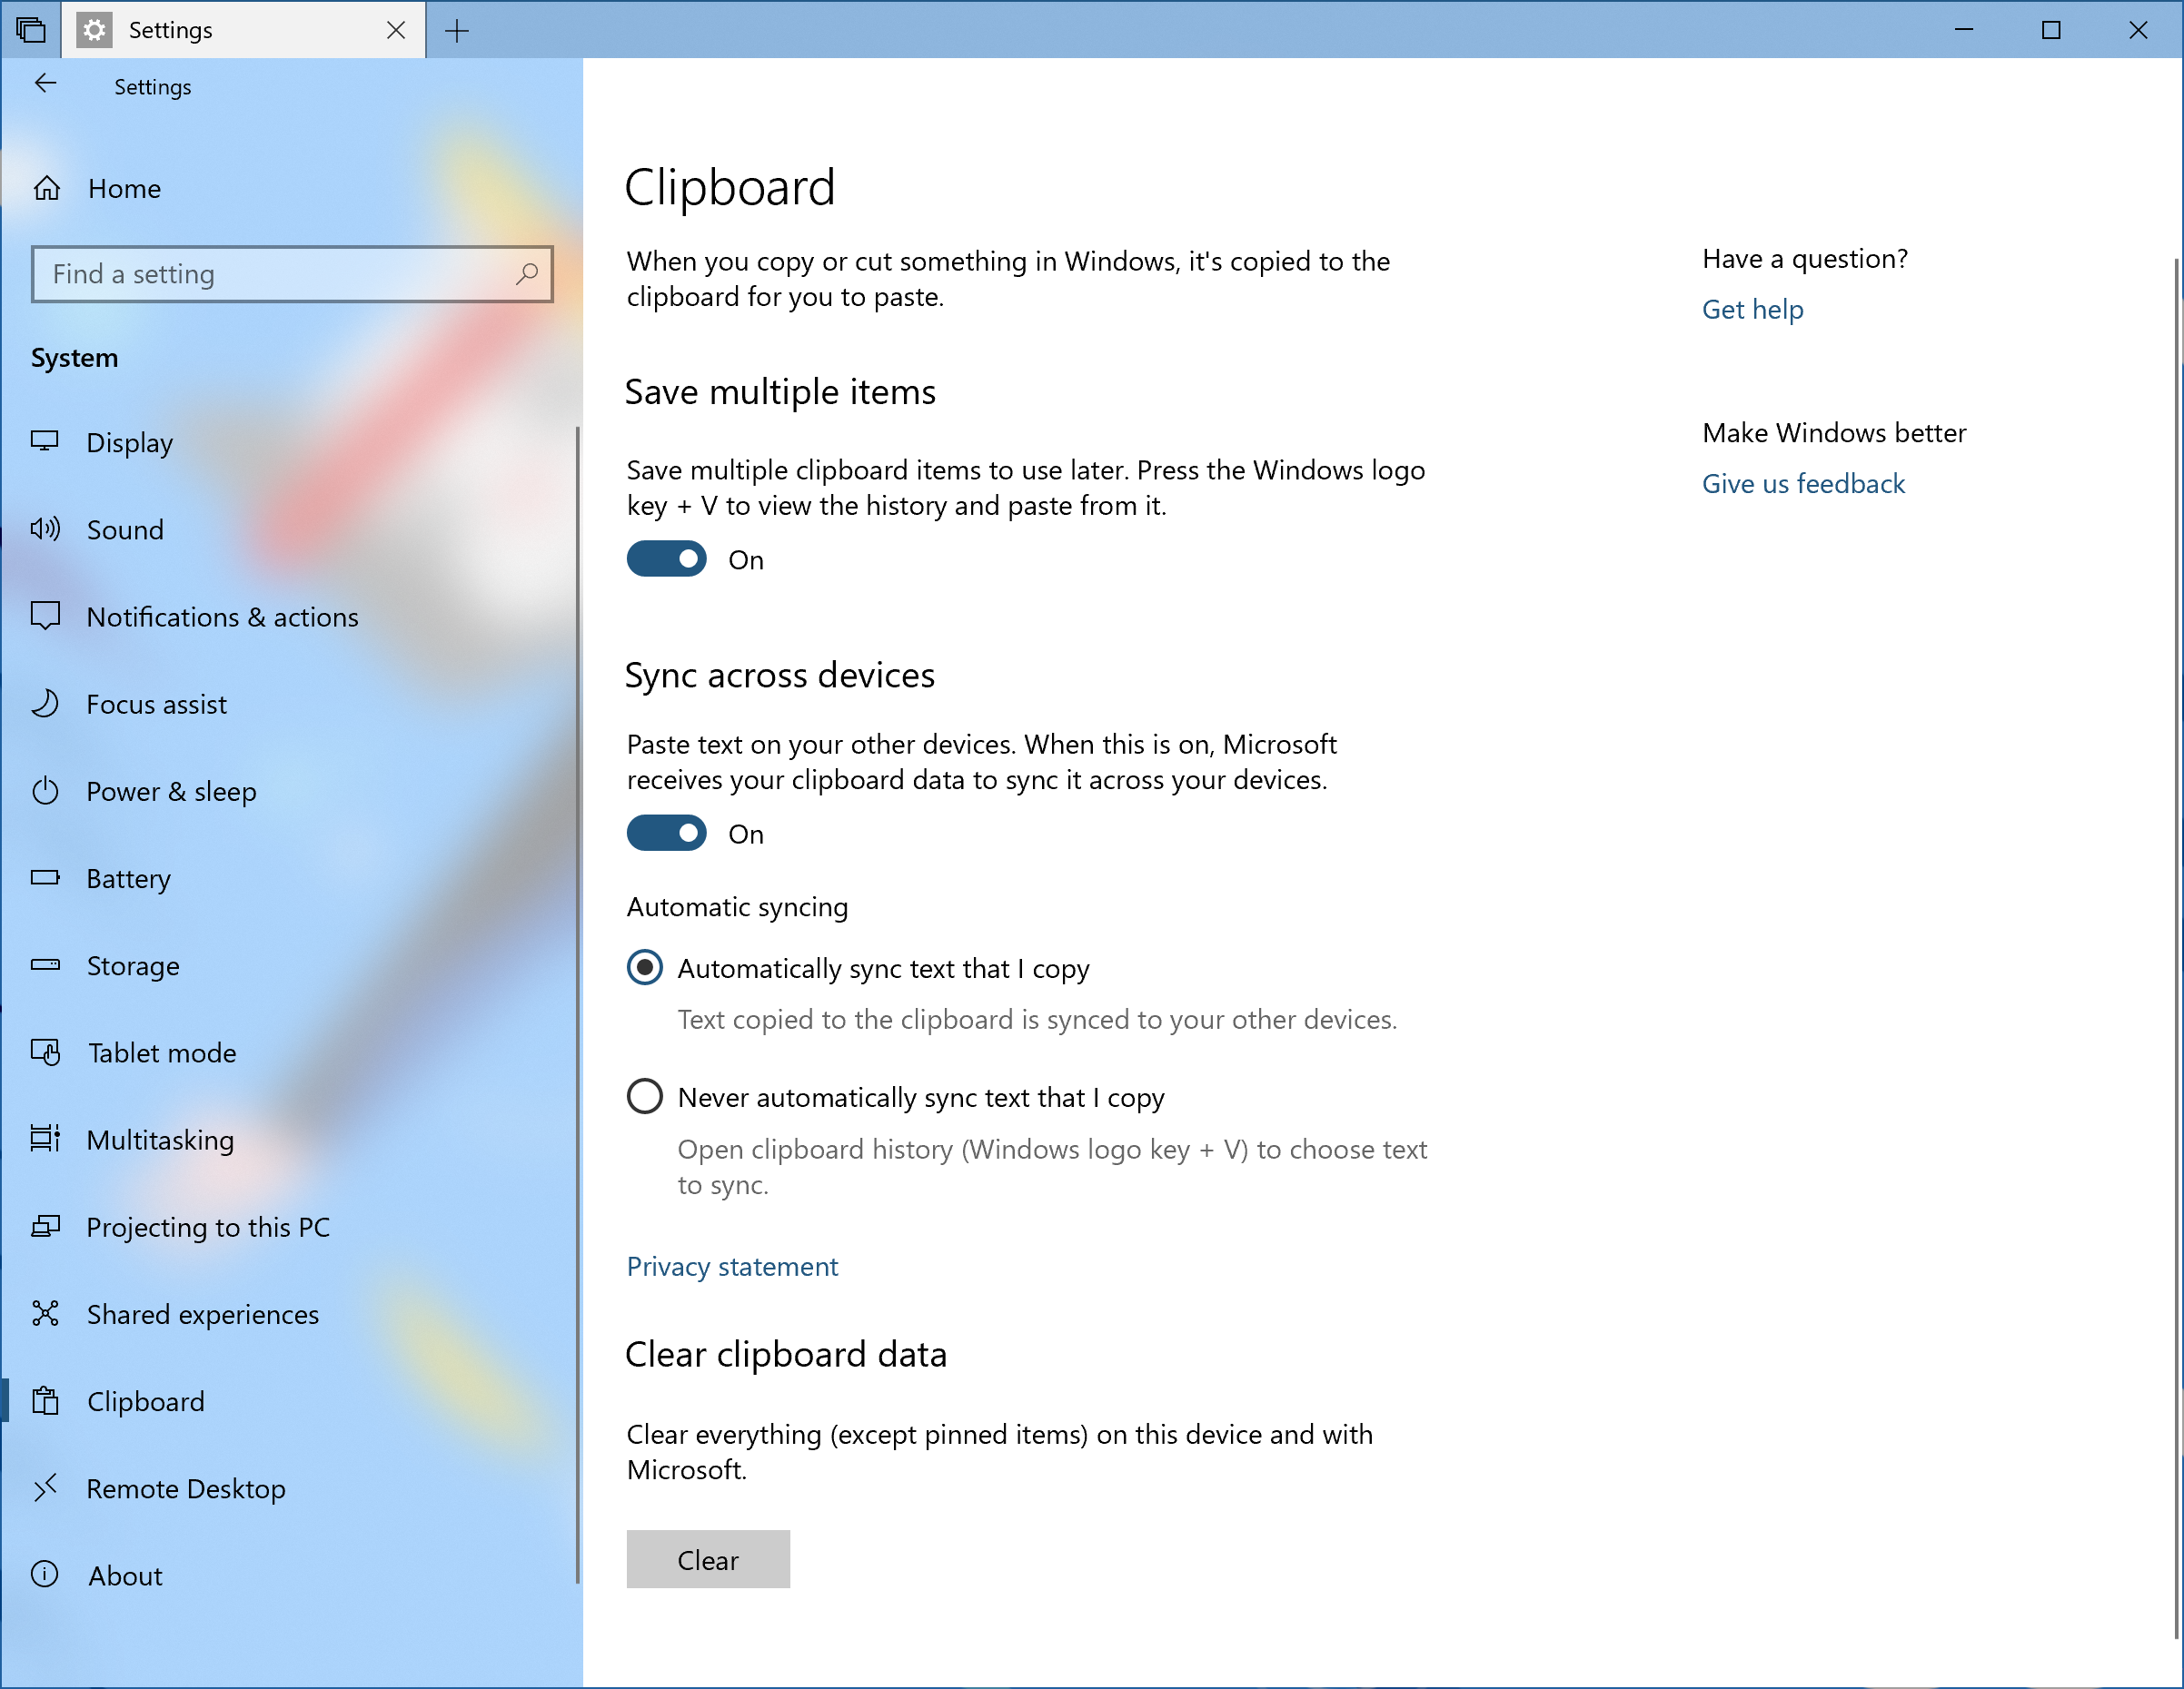Click the Remote Desktop icon

[46, 1488]
